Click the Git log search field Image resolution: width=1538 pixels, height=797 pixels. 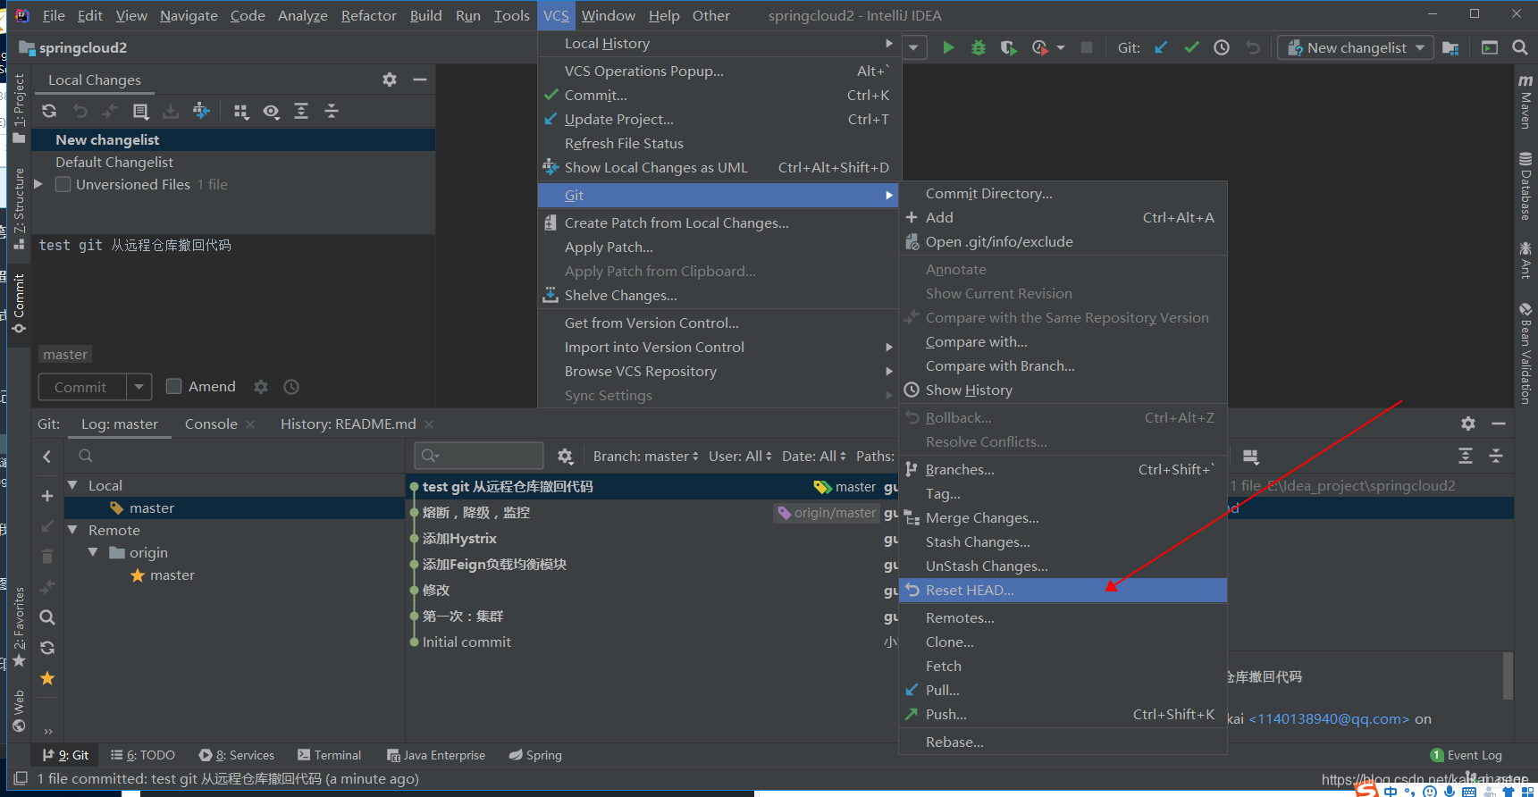coord(479,456)
